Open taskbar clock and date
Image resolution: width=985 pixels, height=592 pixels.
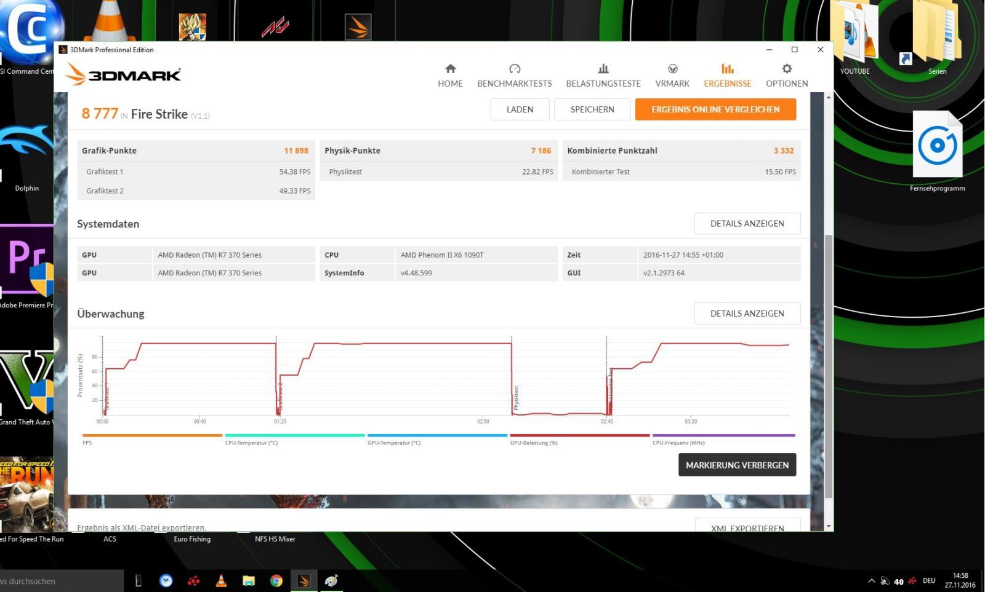tap(960, 581)
